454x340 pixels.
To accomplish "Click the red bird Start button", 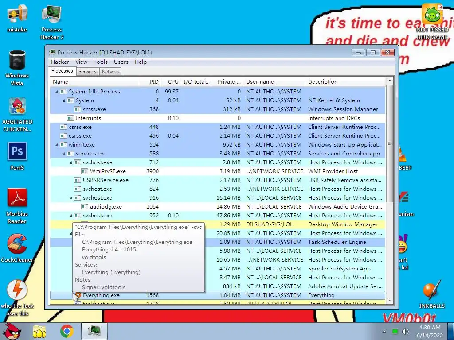I will [12, 331].
